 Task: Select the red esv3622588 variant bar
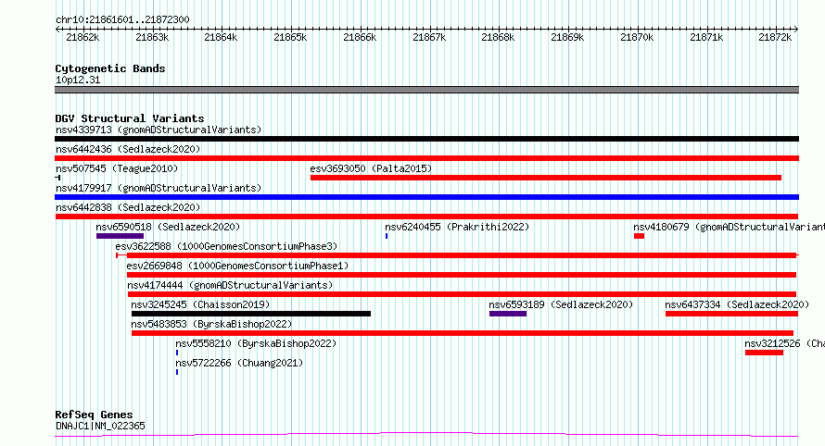pos(456,255)
